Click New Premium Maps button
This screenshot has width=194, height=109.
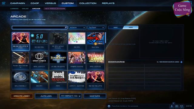click(x=55, y=9)
